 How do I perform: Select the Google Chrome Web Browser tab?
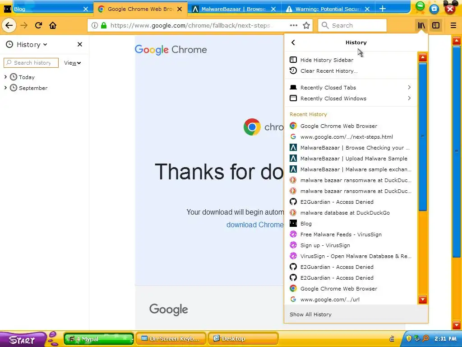[x=140, y=9]
